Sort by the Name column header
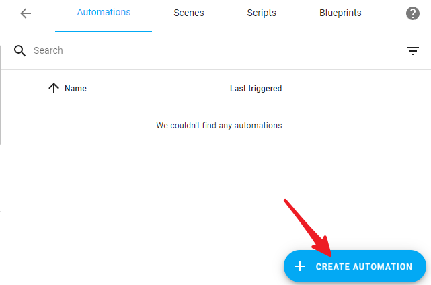 point(75,89)
